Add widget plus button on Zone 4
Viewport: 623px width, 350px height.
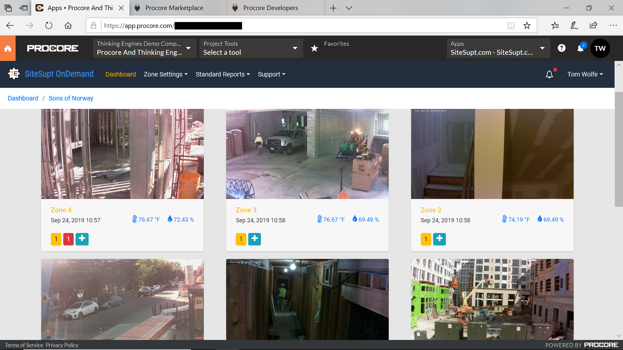coord(82,239)
